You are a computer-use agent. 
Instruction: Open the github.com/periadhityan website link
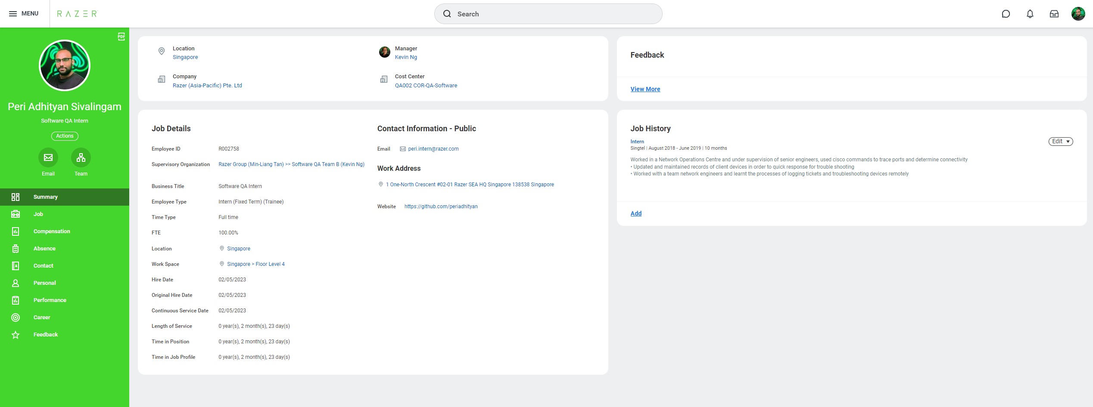tap(441, 207)
